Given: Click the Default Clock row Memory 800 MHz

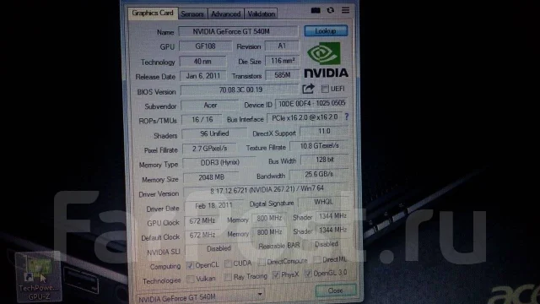Looking at the screenshot, I should click(x=269, y=232).
